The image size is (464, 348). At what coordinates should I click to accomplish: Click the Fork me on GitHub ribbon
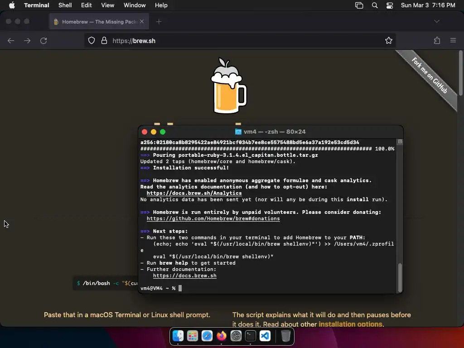pyautogui.click(x=430, y=76)
